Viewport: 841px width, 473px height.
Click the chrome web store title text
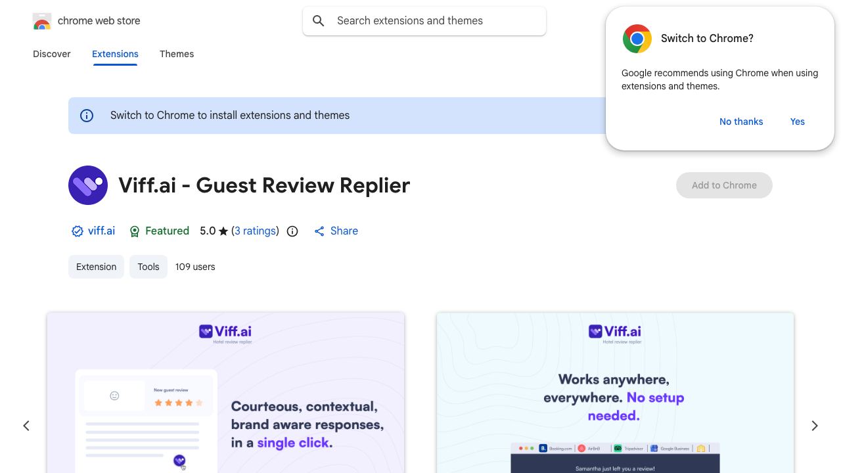tap(99, 21)
